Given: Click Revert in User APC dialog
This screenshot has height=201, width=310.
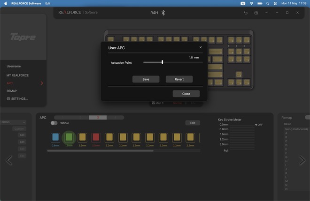Looking at the screenshot, I should 179,79.
